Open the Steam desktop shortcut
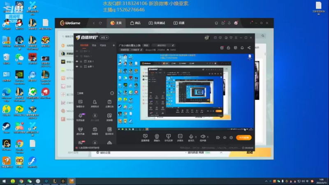The image size is (329, 185). click(6, 128)
